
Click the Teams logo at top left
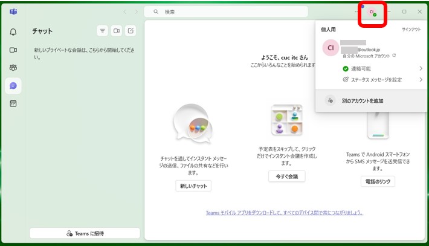click(x=13, y=11)
